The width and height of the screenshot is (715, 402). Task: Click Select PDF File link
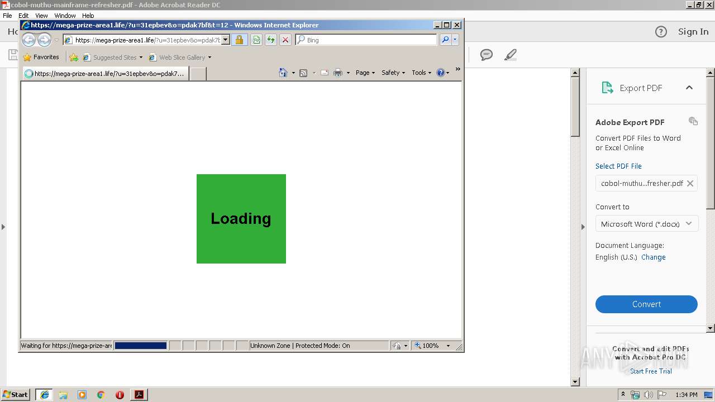[618, 166]
